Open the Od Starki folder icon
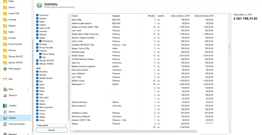The width and height of the screenshot is (262, 135). [x=5, y=38]
